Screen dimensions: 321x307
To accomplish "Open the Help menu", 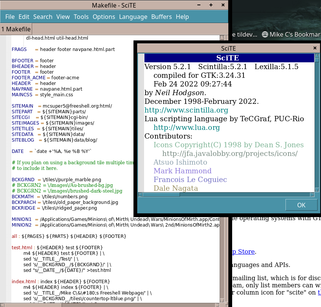I will click(182, 17).
